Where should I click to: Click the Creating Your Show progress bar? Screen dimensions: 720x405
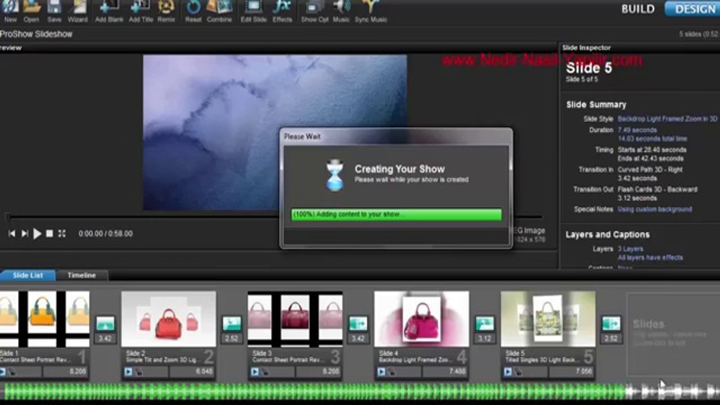[397, 215]
